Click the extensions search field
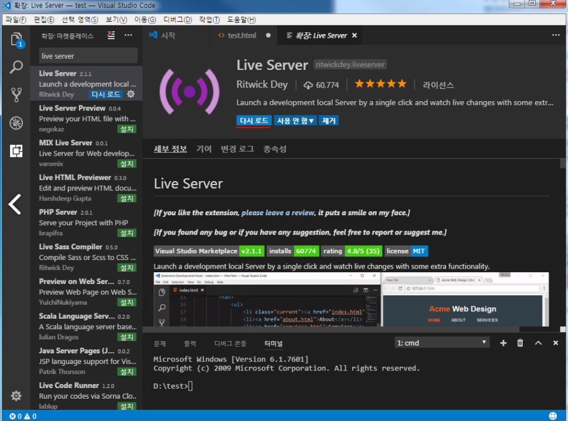 point(88,56)
